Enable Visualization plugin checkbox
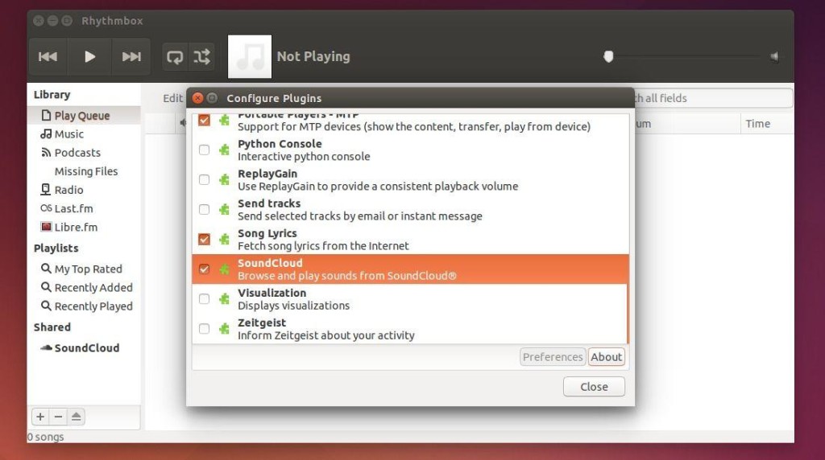The width and height of the screenshot is (825, 460). point(204,299)
